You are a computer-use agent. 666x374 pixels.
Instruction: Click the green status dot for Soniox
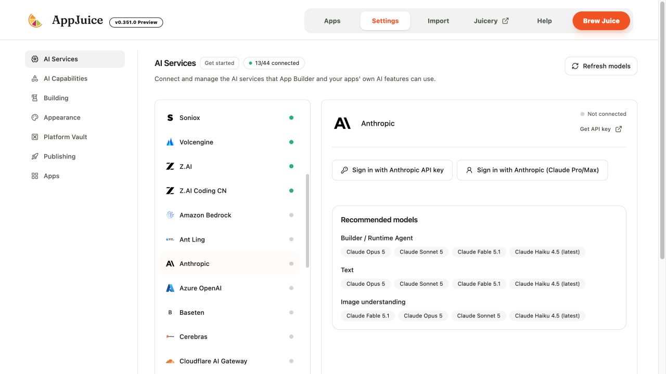(x=291, y=118)
